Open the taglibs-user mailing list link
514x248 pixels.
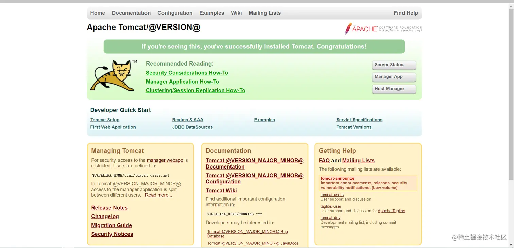(331, 206)
